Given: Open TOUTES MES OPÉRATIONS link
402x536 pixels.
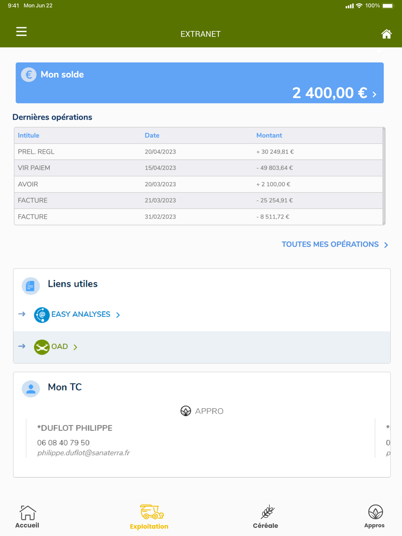Looking at the screenshot, I should tap(330, 244).
